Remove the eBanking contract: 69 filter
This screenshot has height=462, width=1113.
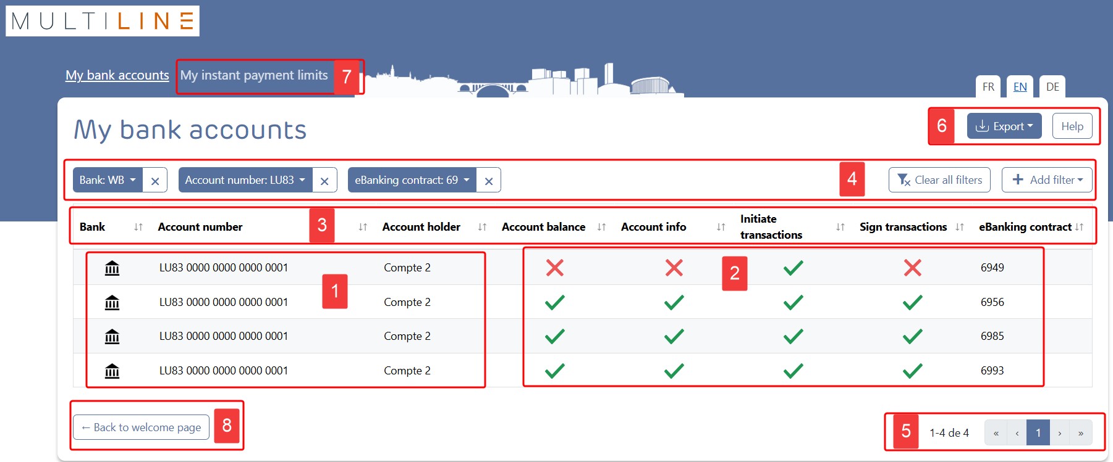(x=488, y=181)
